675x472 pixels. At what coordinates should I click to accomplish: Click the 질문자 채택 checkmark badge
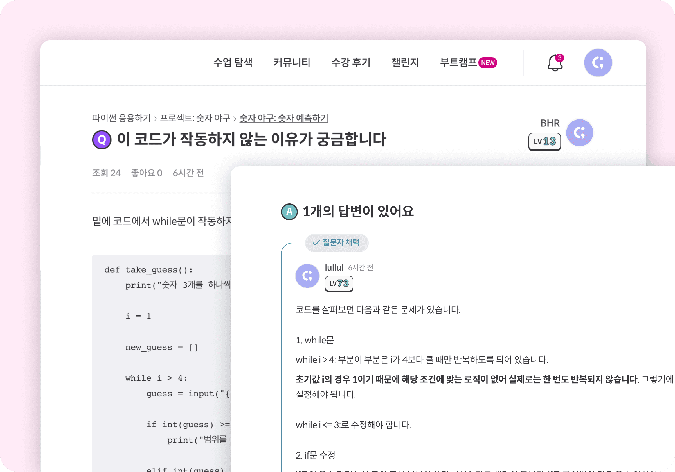336,243
